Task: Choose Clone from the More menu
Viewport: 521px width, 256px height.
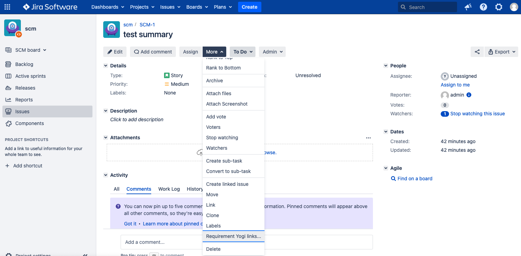Action: (x=212, y=215)
